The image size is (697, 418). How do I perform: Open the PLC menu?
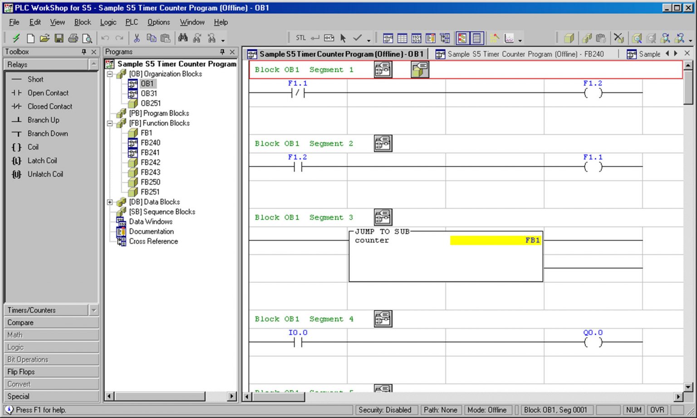[x=132, y=22]
